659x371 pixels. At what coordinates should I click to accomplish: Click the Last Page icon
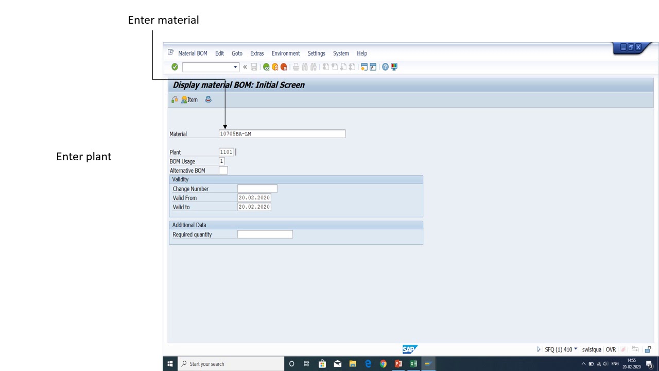pyautogui.click(x=352, y=67)
